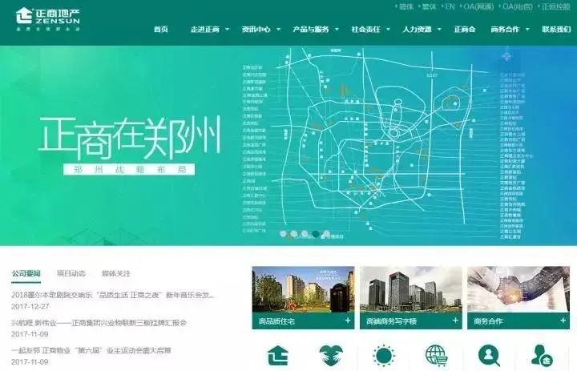The height and width of the screenshot is (371, 577).
Task: Open the 商务合作 handshake thumbnail
Action: click(x=518, y=289)
